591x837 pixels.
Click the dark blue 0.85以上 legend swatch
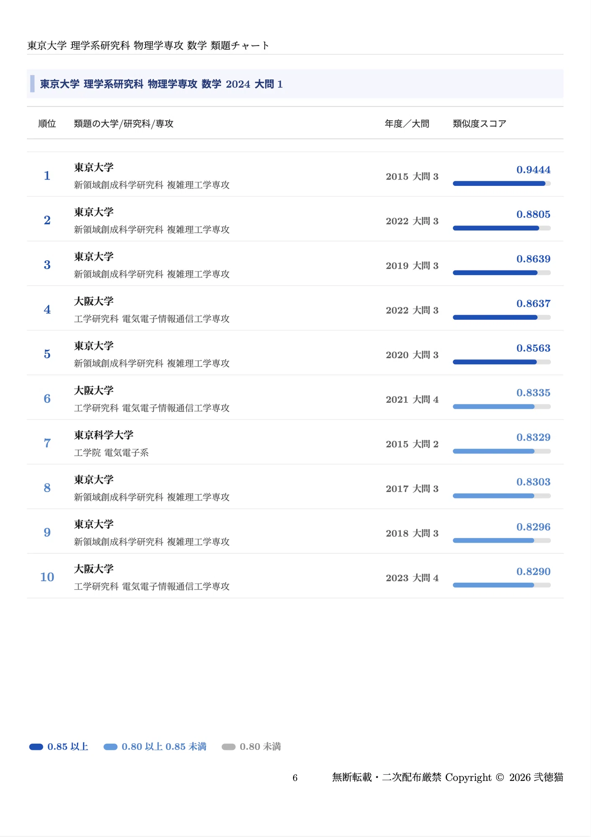click(36, 747)
